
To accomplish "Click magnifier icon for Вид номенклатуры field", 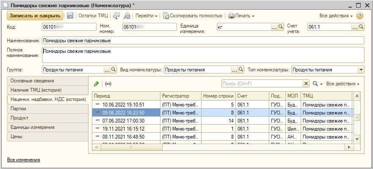I will point(241,70).
